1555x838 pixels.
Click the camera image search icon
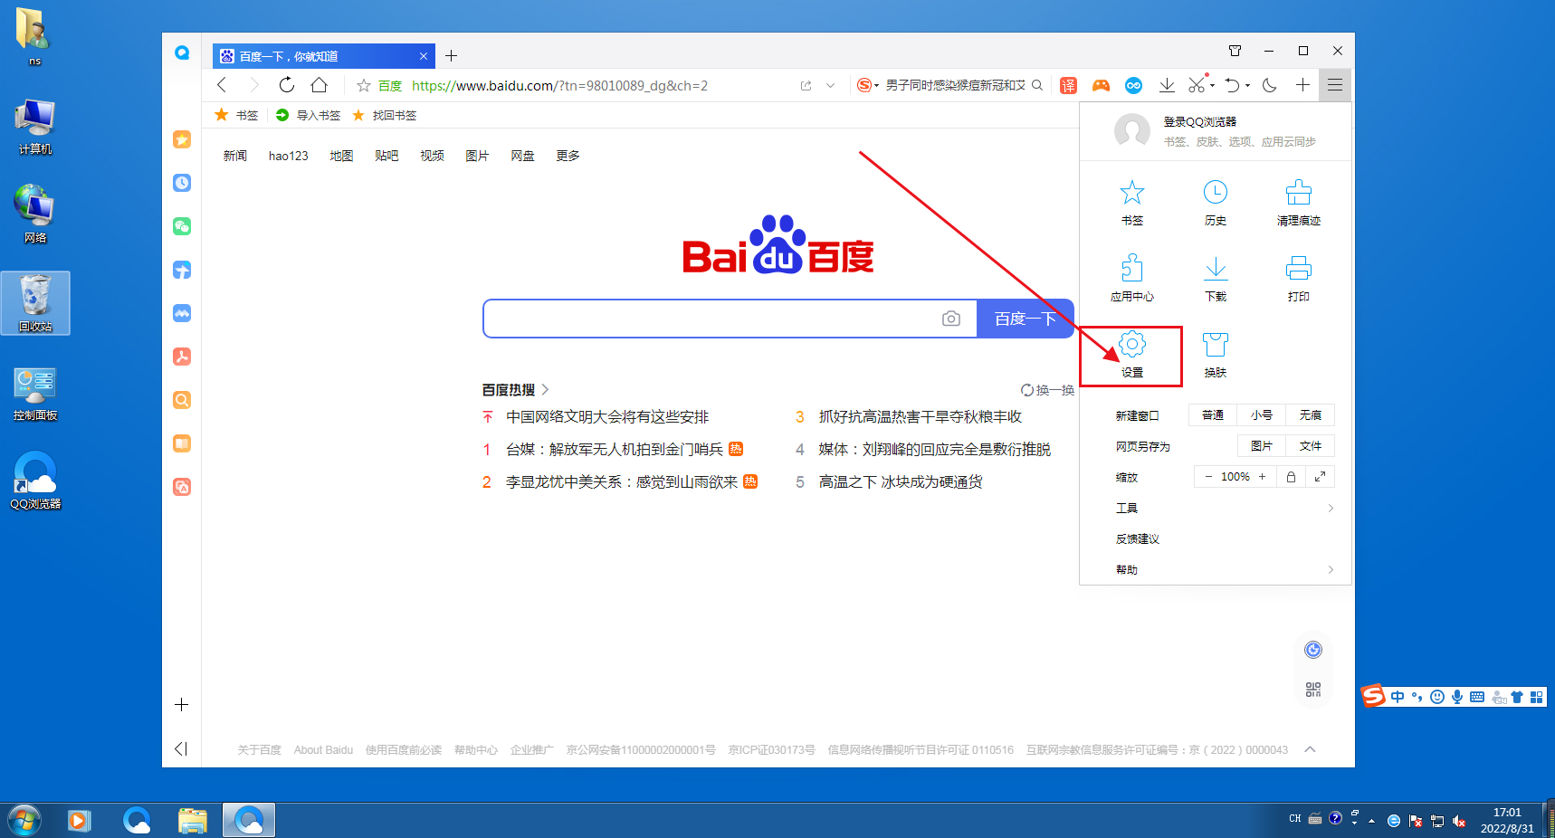point(950,319)
